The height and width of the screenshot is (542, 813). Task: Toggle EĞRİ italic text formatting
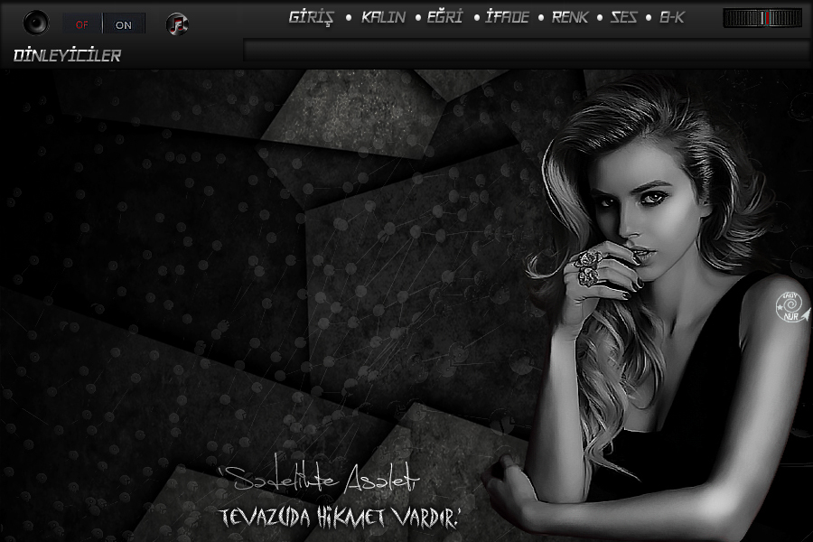pos(445,17)
